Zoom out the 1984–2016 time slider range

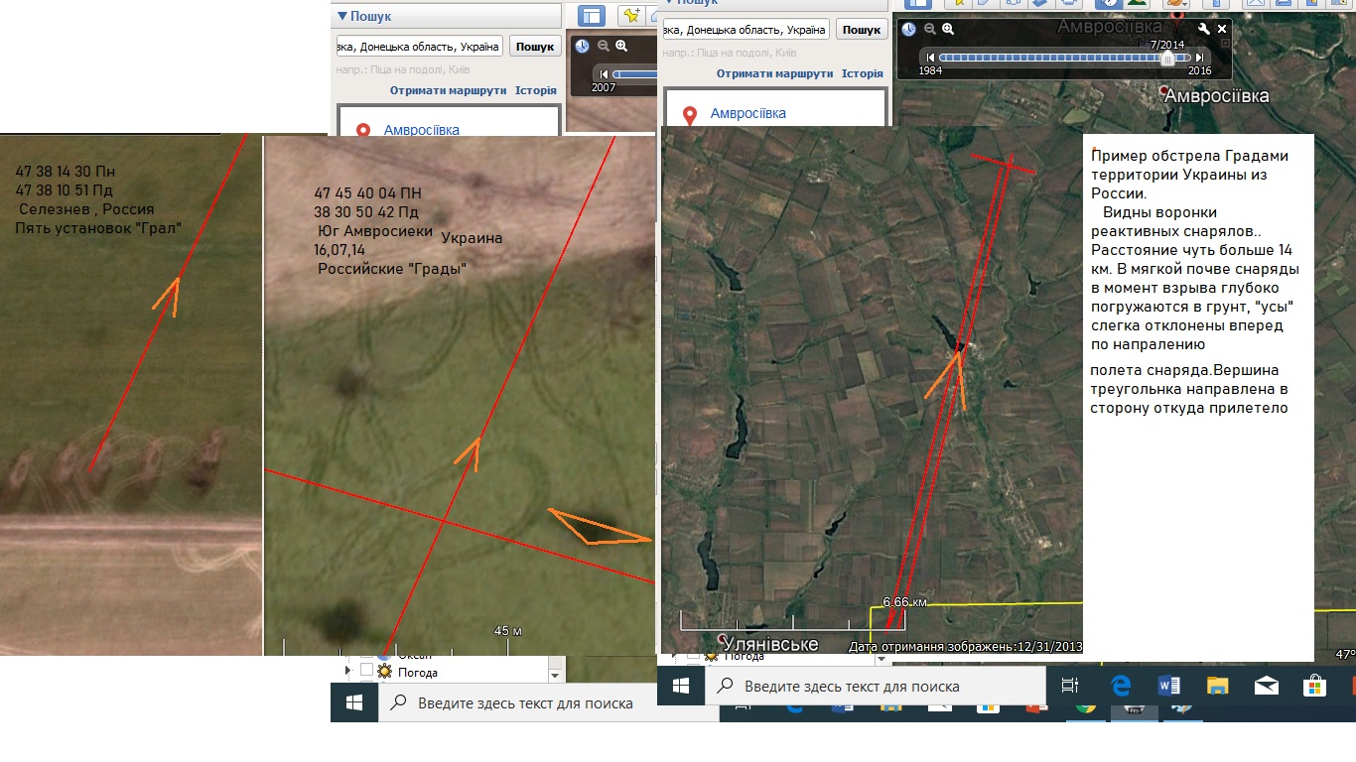coord(930,30)
